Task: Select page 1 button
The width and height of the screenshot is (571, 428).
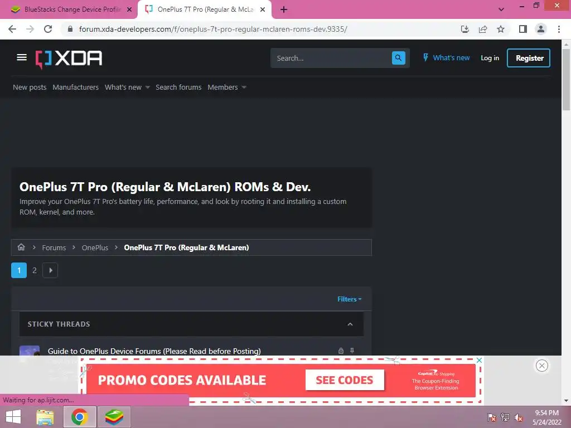Action: pos(19,270)
